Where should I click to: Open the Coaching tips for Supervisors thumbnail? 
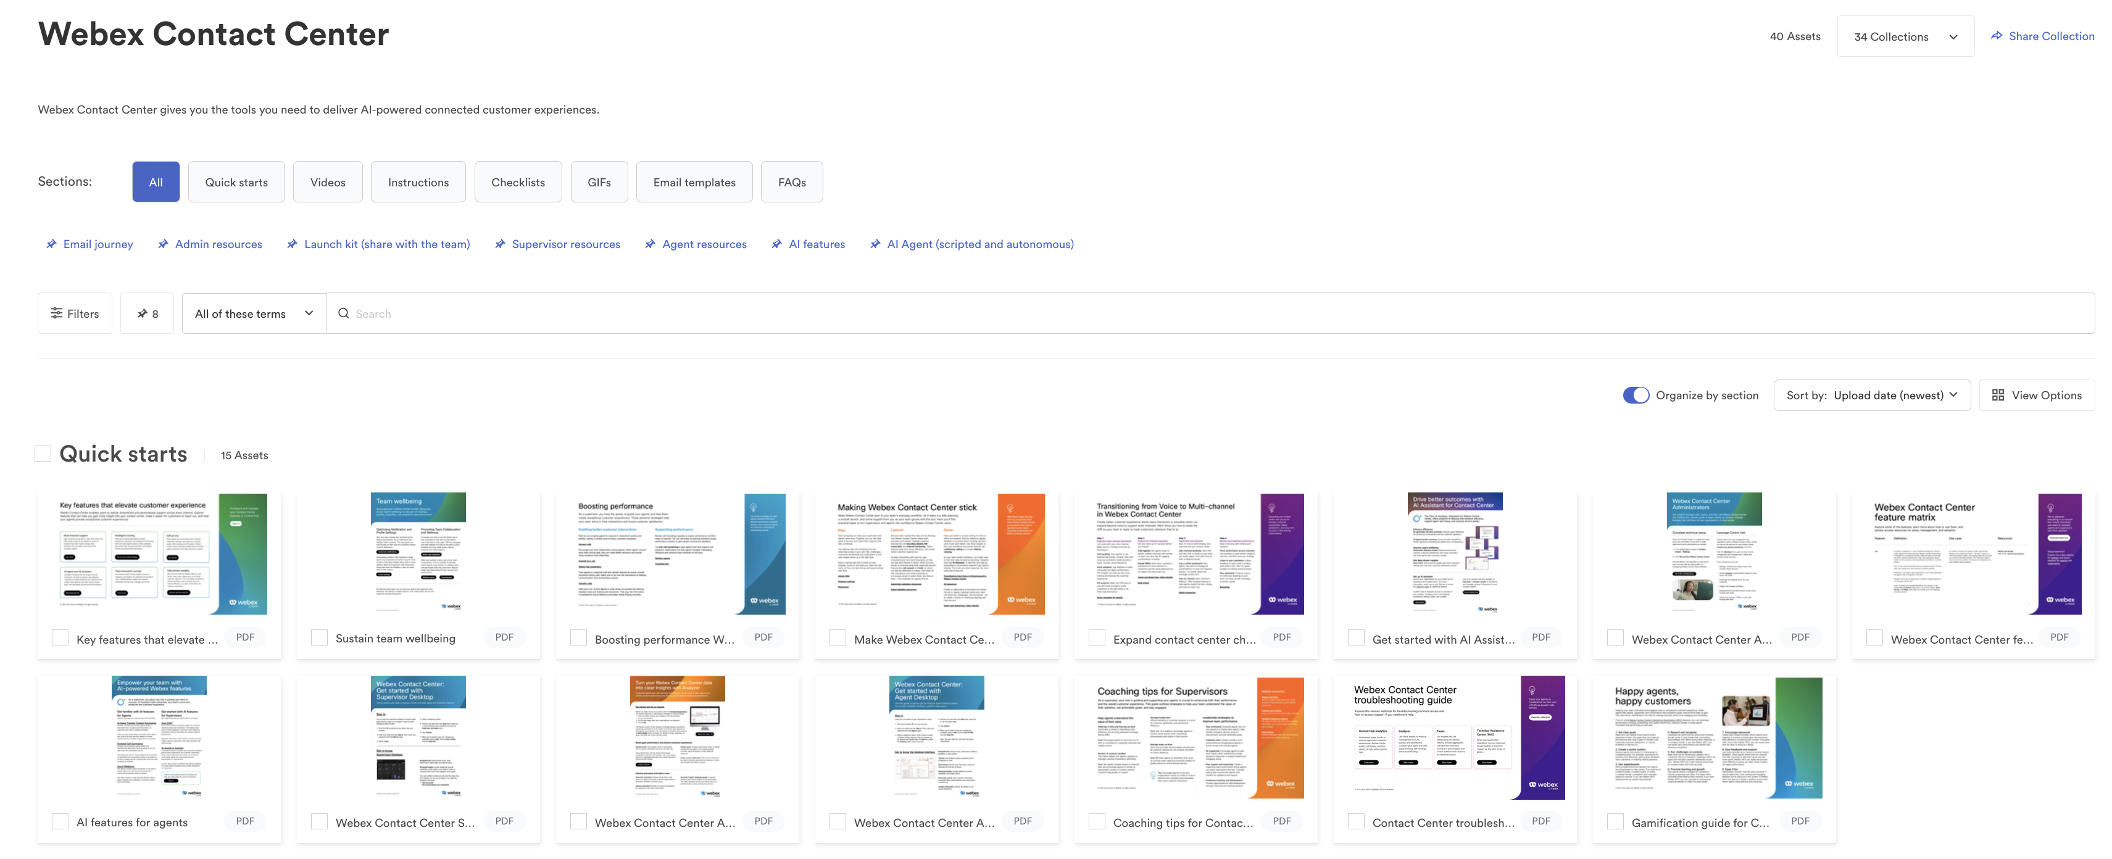click(x=1195, y=736)
